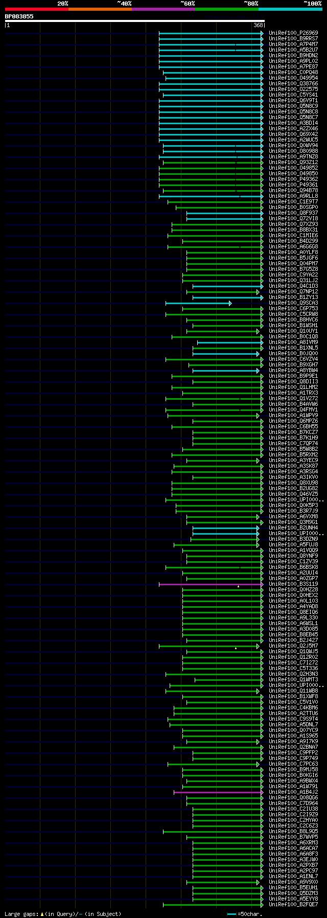Click the UniRef100_Q38766 label
Viewport: 327px width, 918px height.
[293, 84]
